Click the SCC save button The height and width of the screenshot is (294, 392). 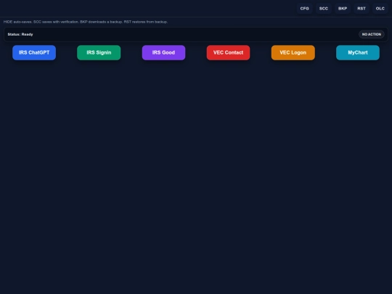pos(324,9)
